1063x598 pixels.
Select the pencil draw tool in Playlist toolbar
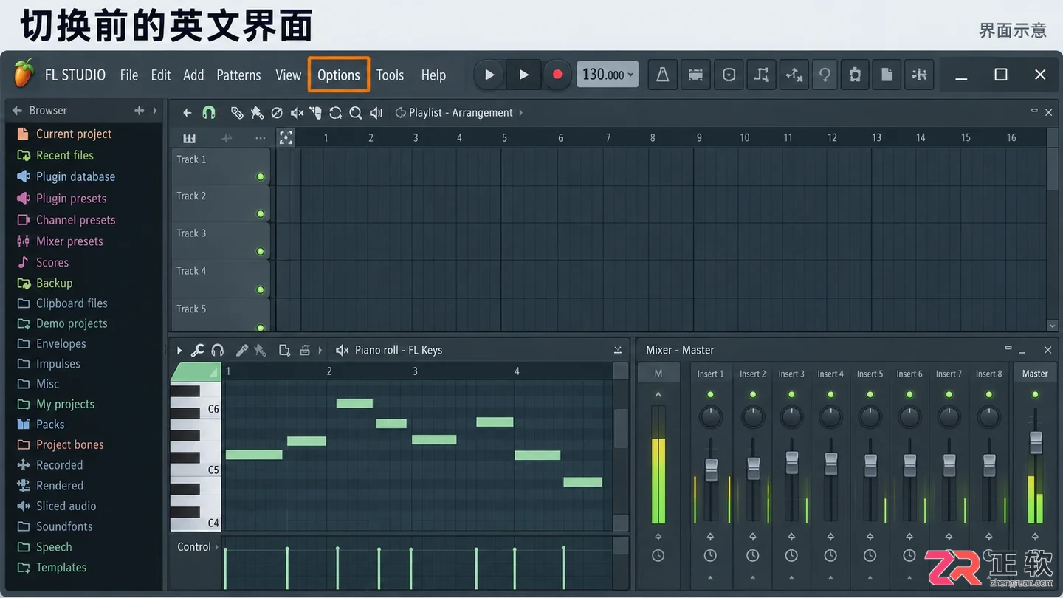(237, 113)
